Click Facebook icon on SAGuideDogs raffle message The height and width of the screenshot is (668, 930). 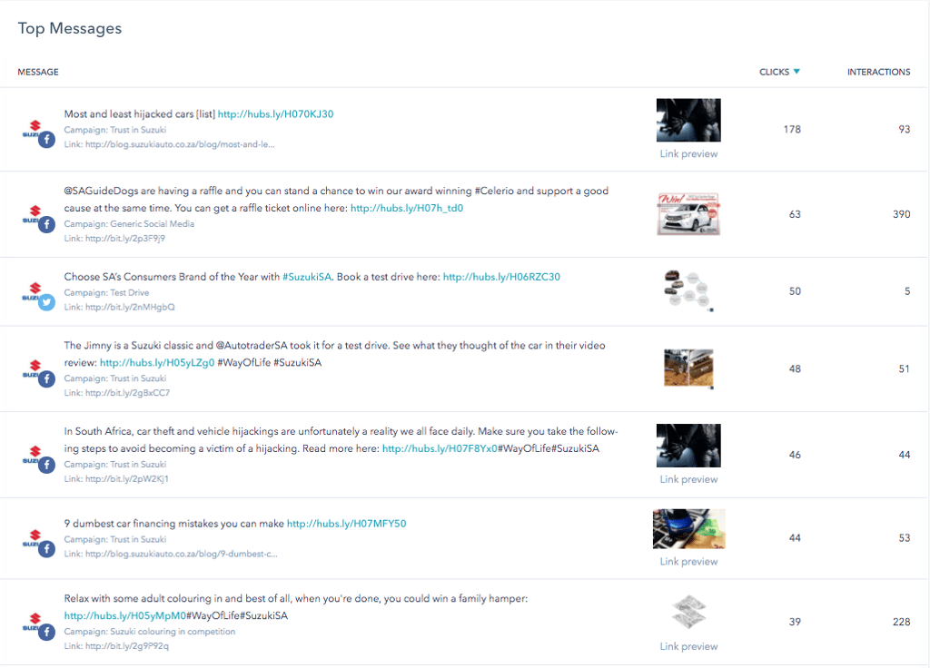[47, 225]
